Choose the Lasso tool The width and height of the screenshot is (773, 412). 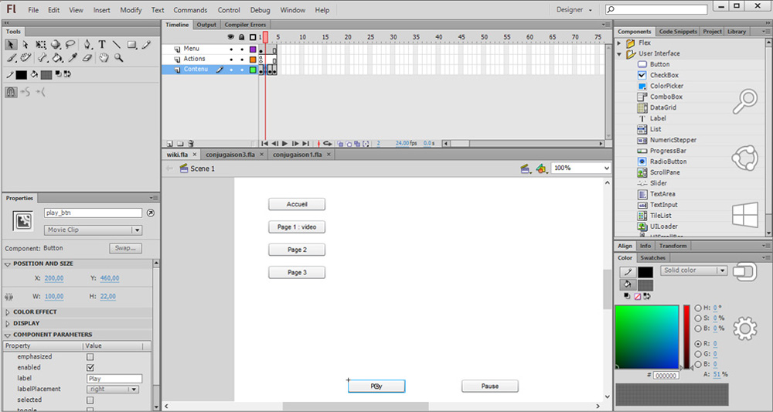pyautogui.click(x=70, y=45)
